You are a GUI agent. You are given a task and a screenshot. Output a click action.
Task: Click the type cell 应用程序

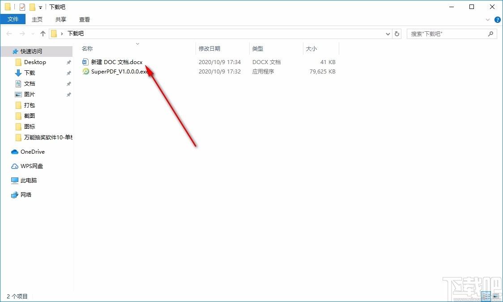coord(263,71)
